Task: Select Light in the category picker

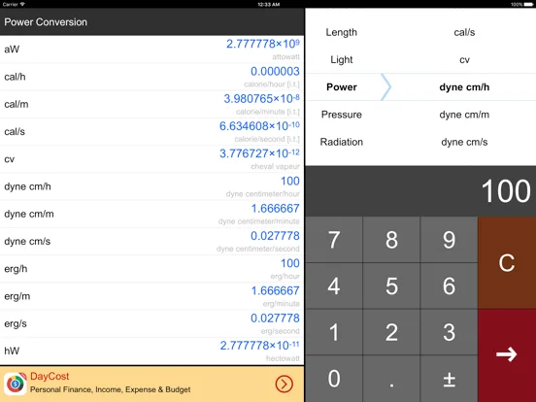Action: (341, 60)
